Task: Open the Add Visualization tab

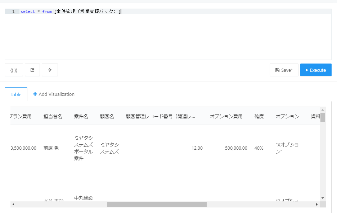Action: pos(54,94)
